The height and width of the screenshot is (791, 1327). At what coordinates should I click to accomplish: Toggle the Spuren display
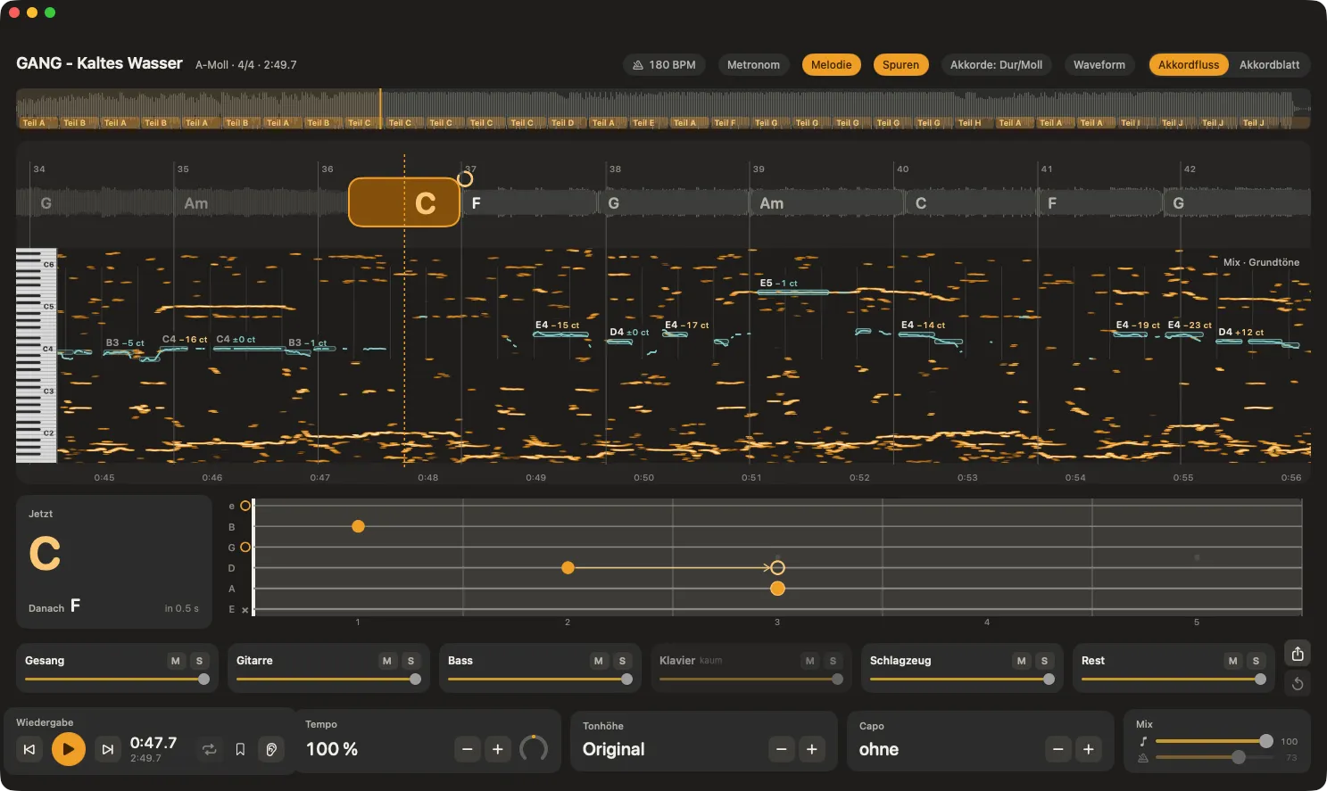coord(900,65)
